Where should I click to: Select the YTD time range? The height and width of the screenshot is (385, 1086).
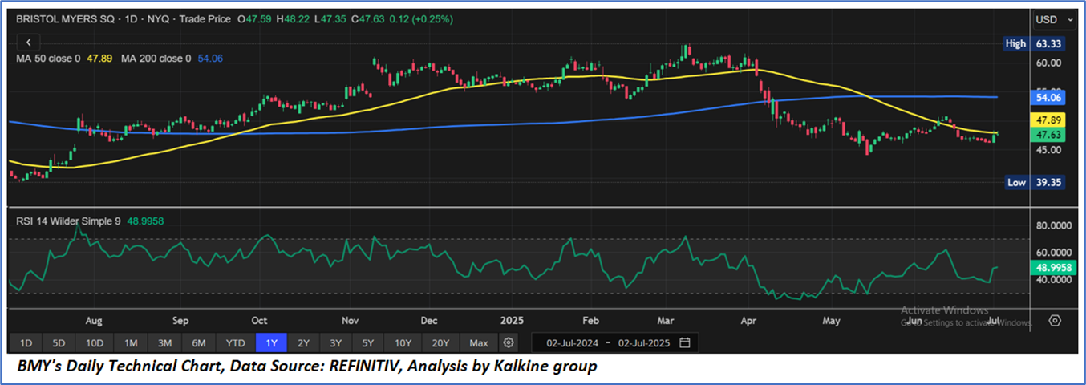pyautogui.click(x=235, y=343)
